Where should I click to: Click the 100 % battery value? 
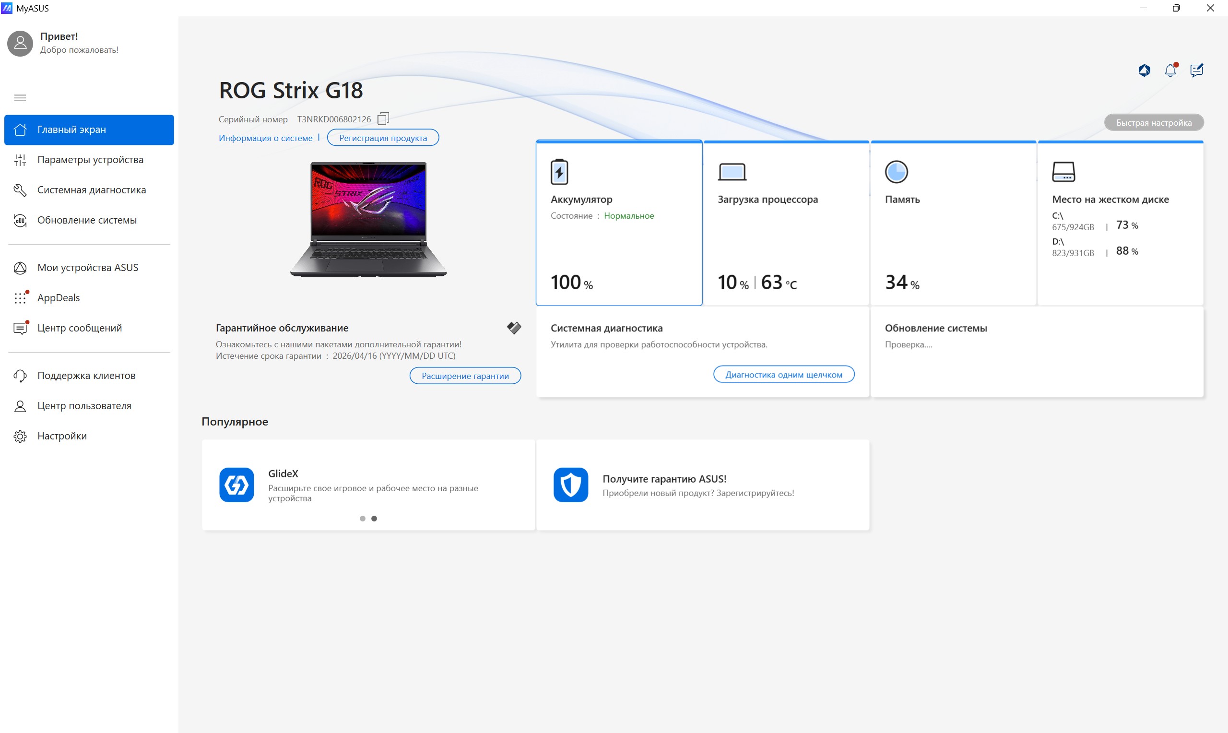pos(572,283)
